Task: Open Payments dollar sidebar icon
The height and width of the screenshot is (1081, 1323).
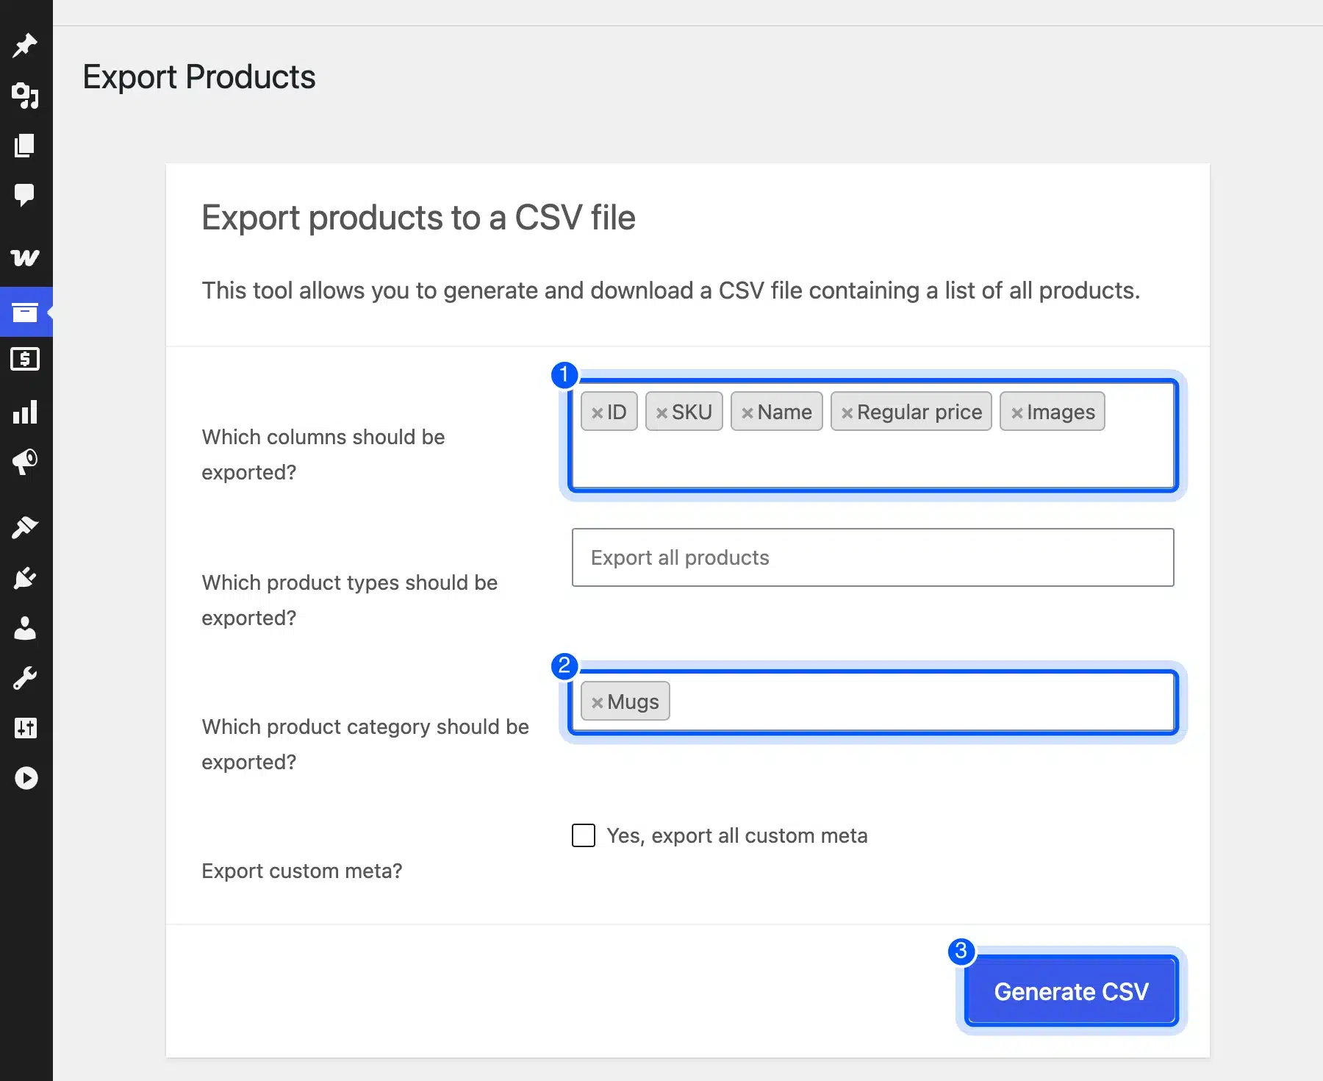Action: [25, 359]
